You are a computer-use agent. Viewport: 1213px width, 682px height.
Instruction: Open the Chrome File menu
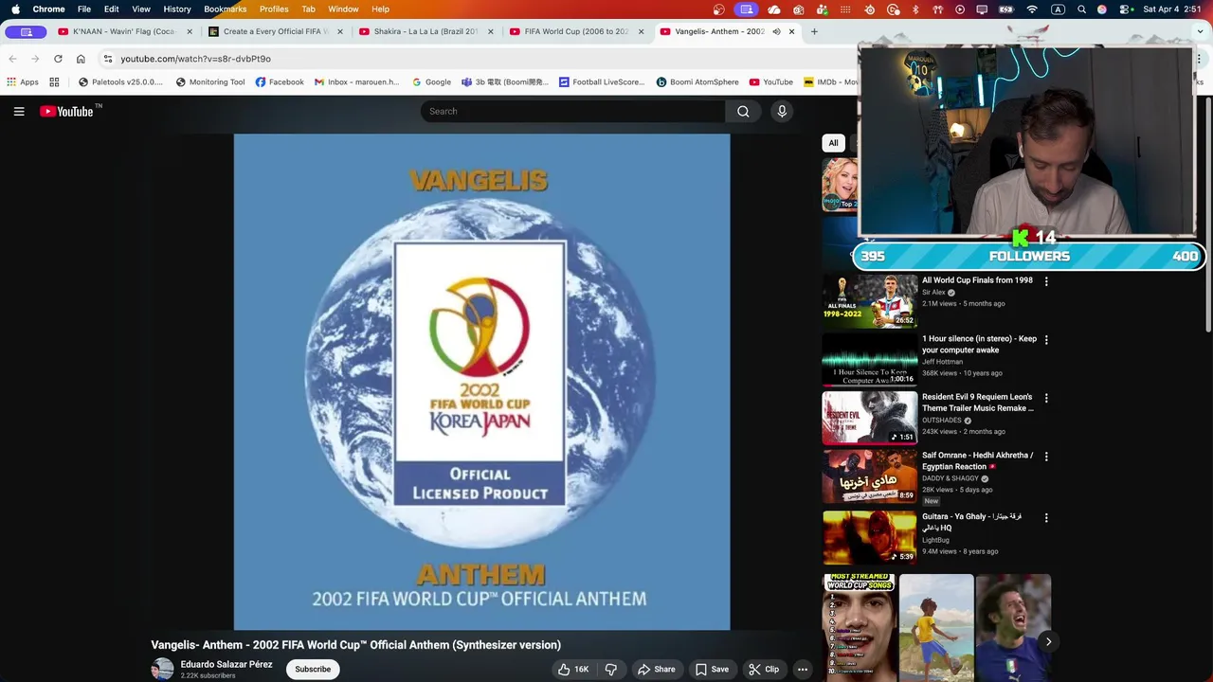(x=84, y=9)
